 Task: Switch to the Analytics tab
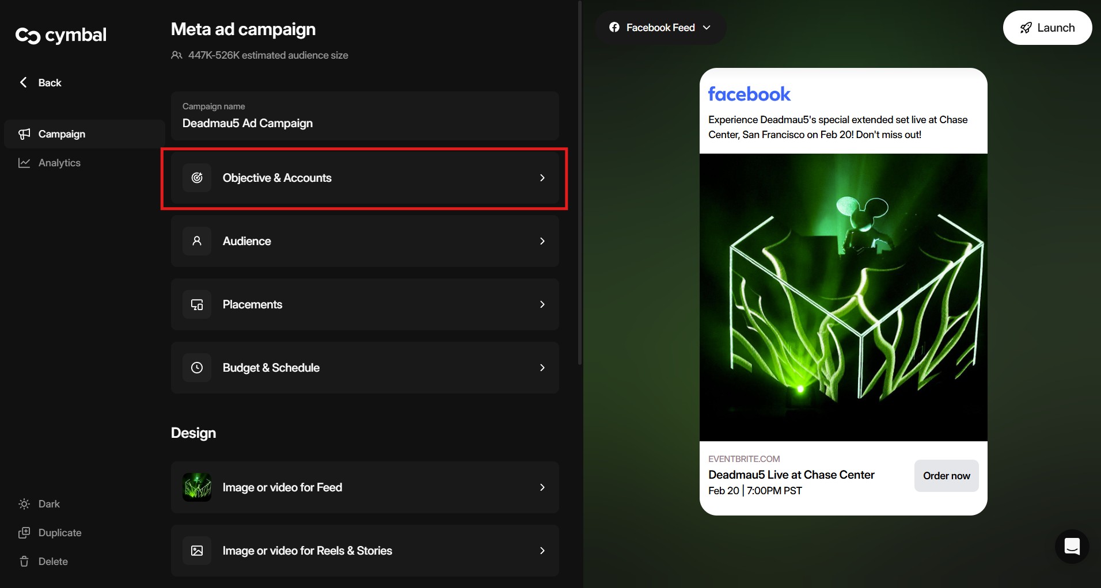click(x=59, y=163)
